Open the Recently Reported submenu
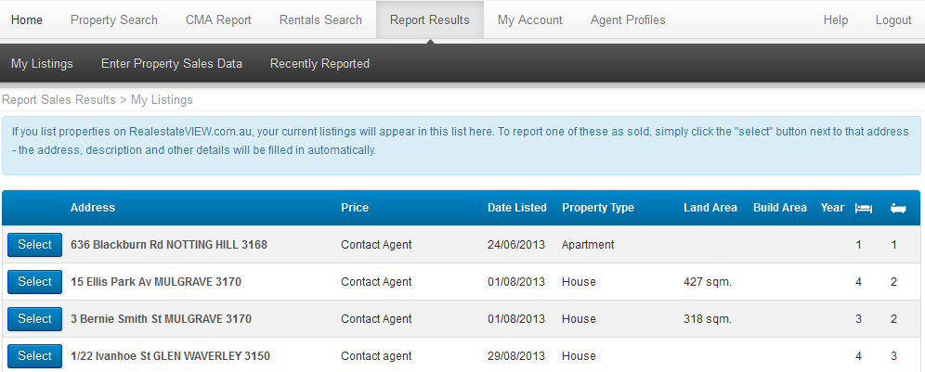This screenshot has width=925, height=372. pyautogui.click(x=319, y=64)
